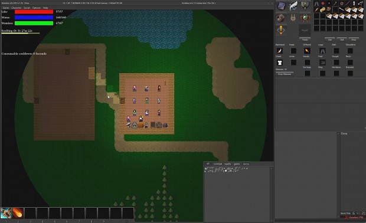The height and width of the screenshot is (223, 366).
Task: Open the coin pouch dollar icon
Action: (x=281, y=18)
